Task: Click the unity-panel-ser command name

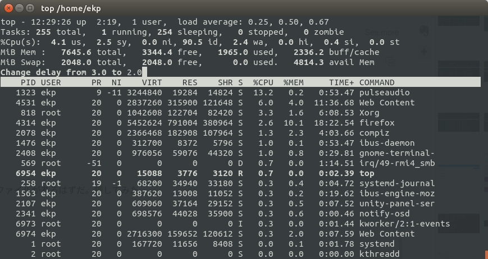Action: pos(397,203)
